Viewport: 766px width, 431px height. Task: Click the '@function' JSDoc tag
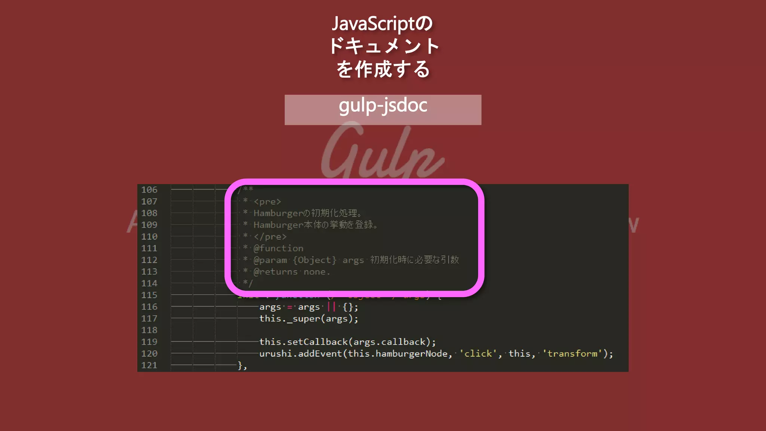click(x=278, y=248)
